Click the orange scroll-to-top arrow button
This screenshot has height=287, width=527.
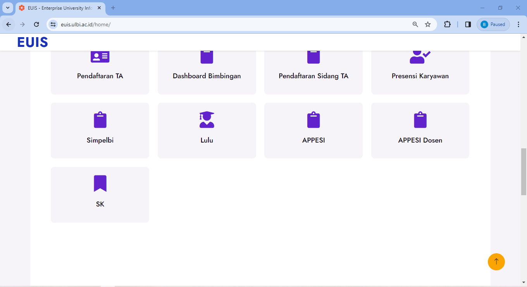[x=496, y=262]
